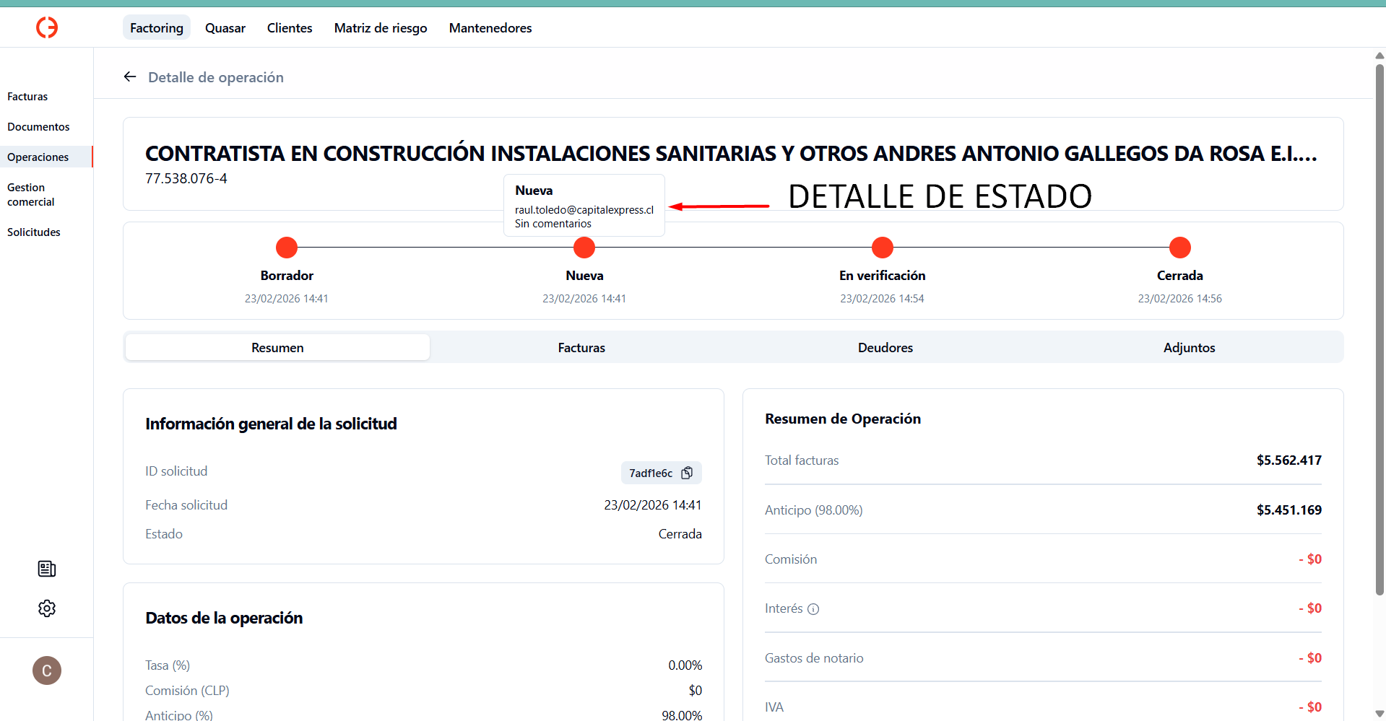Open the news feed icon in sidebar
Screen dimensions: 1386x721
coord(46,569)
